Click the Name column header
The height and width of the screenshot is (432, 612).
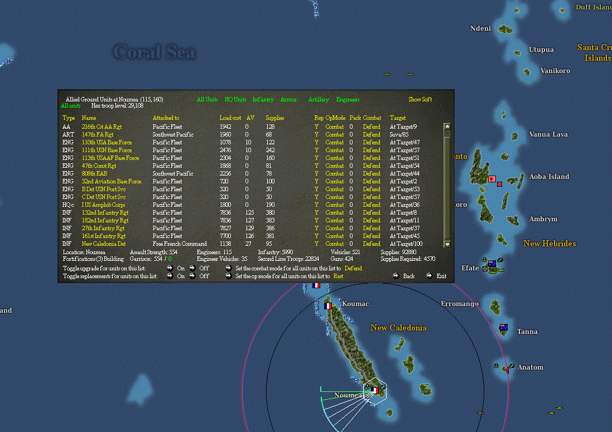click(89, 118)
